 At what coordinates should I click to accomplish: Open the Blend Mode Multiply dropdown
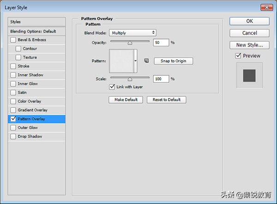click(x=132, y=33)
